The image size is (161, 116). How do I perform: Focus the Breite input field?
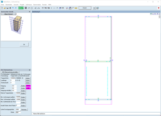tap(18, 112)
